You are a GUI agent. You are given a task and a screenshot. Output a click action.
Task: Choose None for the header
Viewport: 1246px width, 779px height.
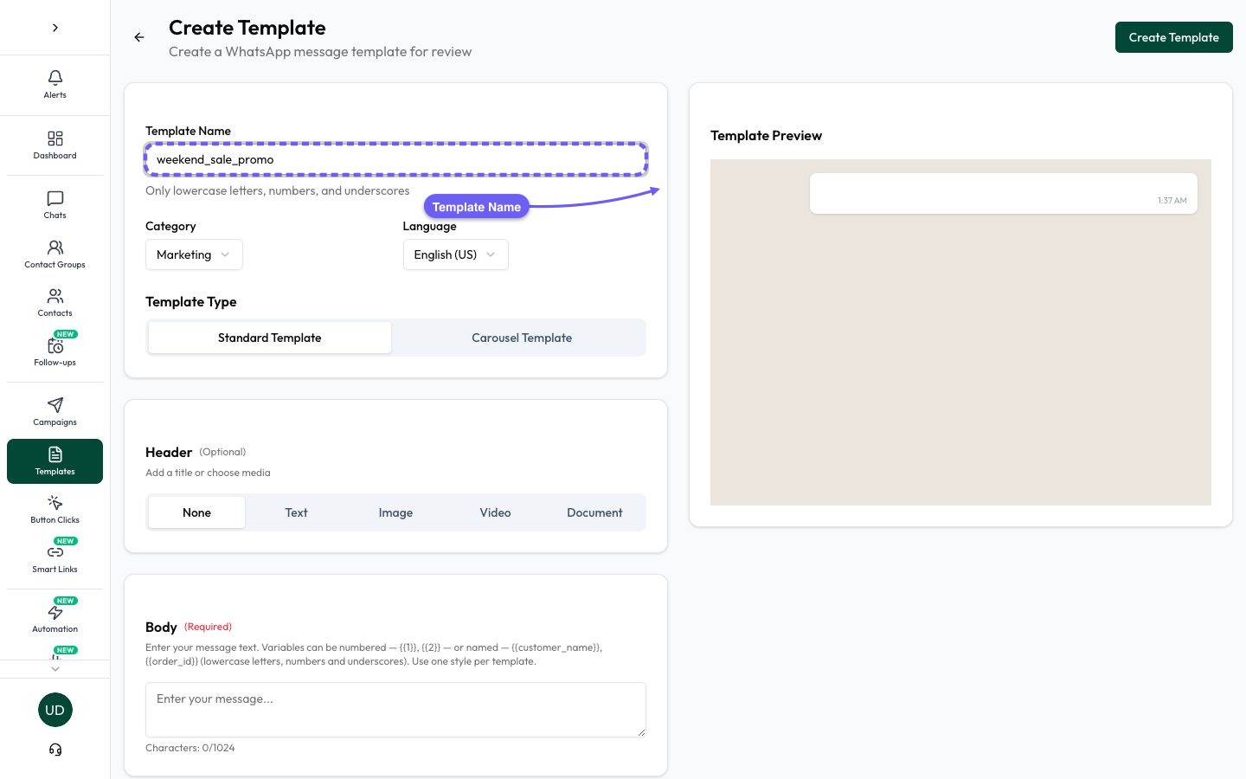(x=196, y=512)
